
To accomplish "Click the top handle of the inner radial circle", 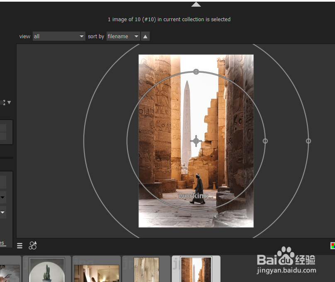I will [196, 71].
